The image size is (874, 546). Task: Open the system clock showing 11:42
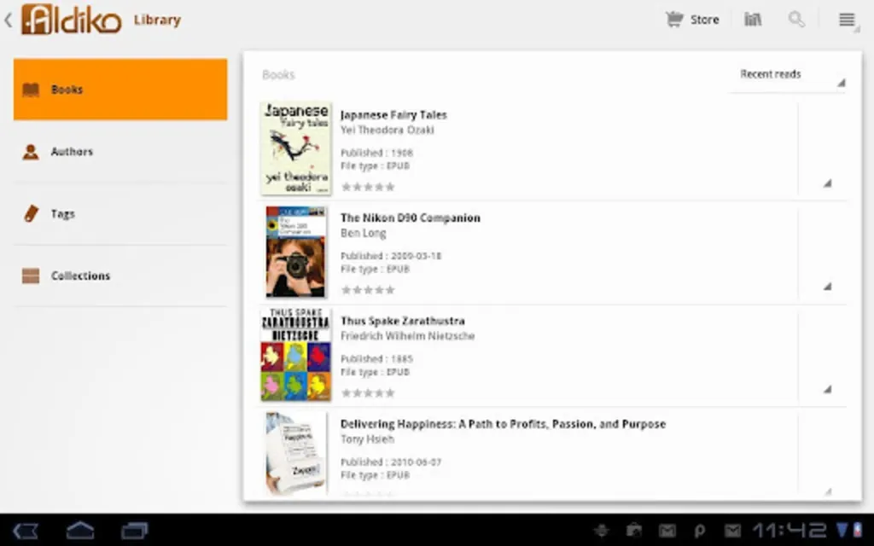coord(790,531)
